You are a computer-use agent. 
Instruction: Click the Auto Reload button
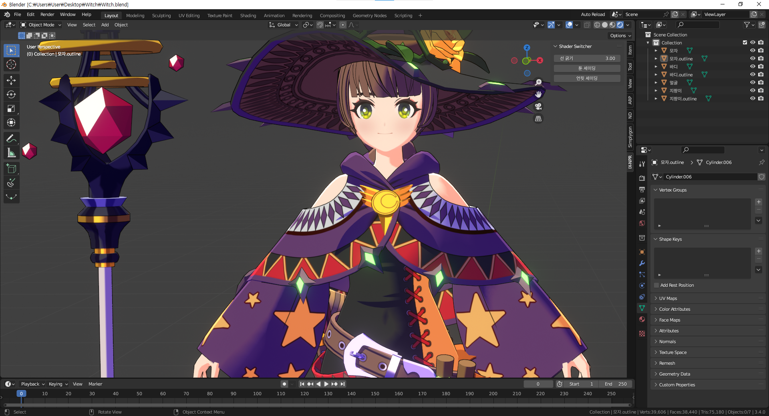tap(593, 14)
